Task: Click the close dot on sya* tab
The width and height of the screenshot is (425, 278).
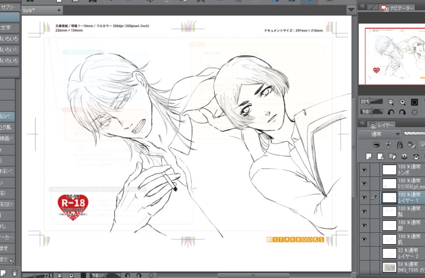Action: 59,10
